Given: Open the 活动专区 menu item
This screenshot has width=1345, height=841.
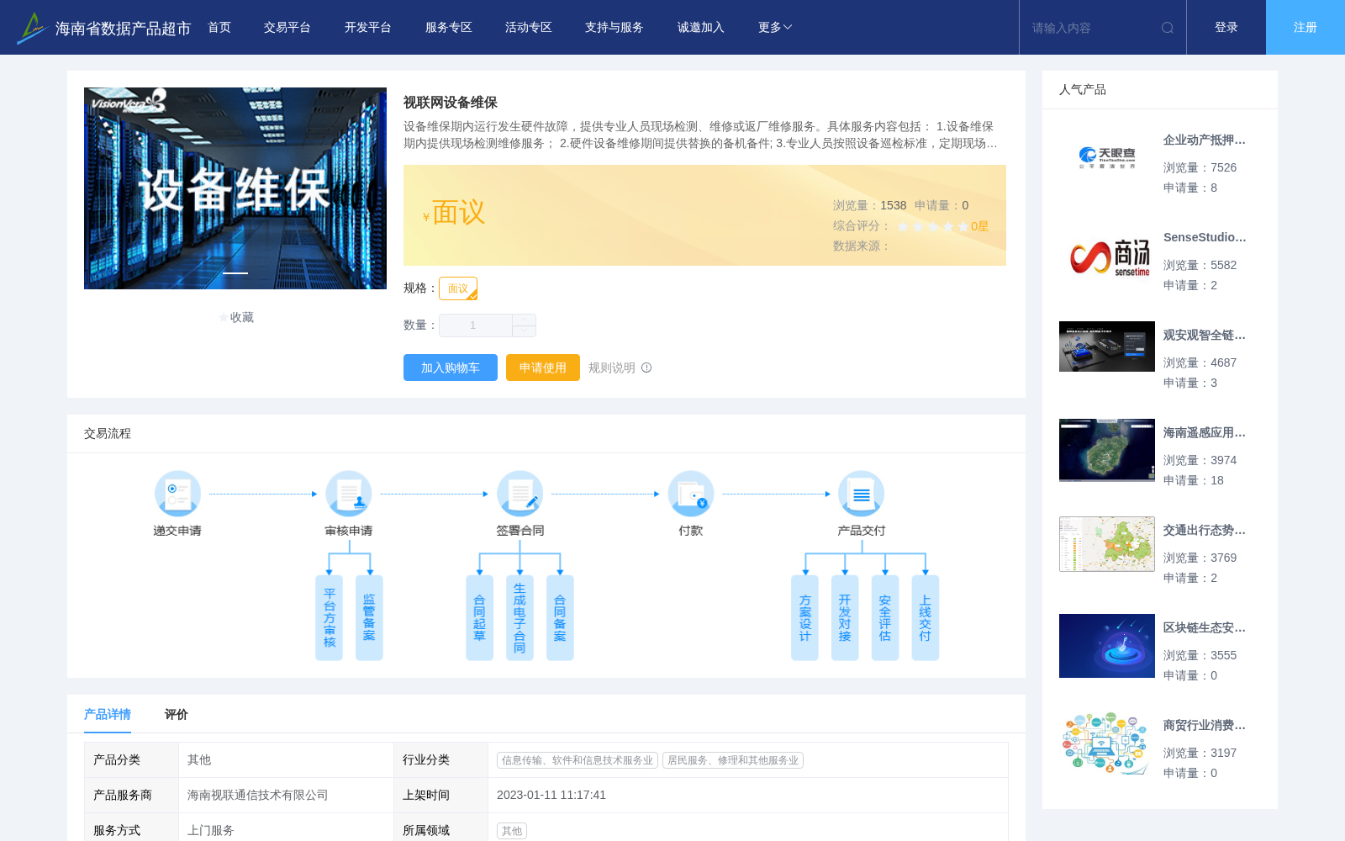Looking at the screenshot, I should coord(529,28).
